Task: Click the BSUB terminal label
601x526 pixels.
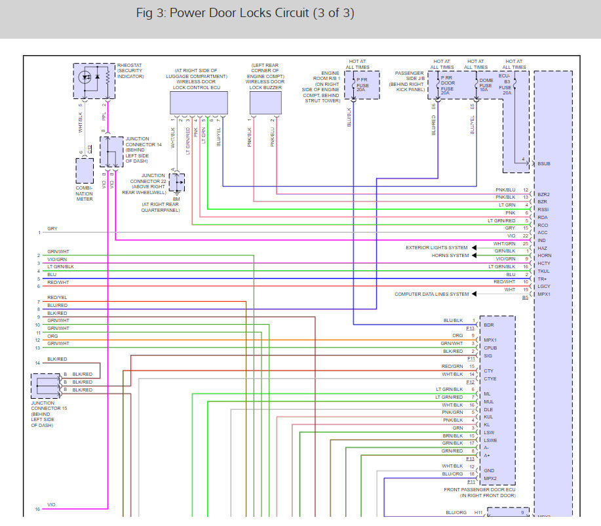Action: pyautogui.click(x=543, y=164)
